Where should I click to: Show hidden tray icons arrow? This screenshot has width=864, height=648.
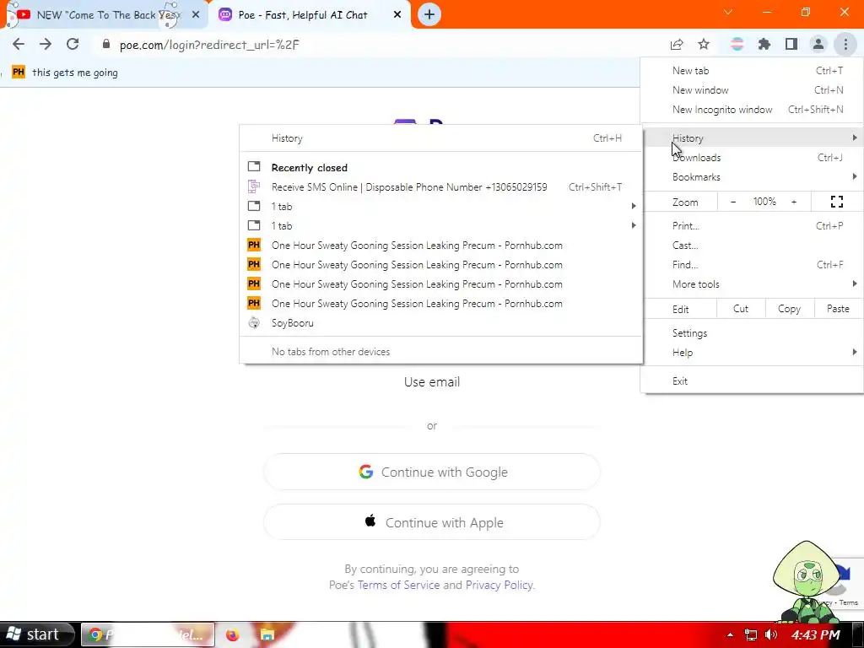[x=730, y=634]
